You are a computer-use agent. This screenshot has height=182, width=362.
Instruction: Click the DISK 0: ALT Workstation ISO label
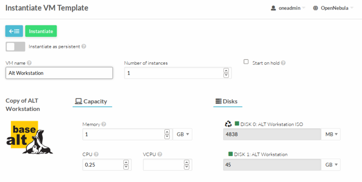tap(271, 124)
